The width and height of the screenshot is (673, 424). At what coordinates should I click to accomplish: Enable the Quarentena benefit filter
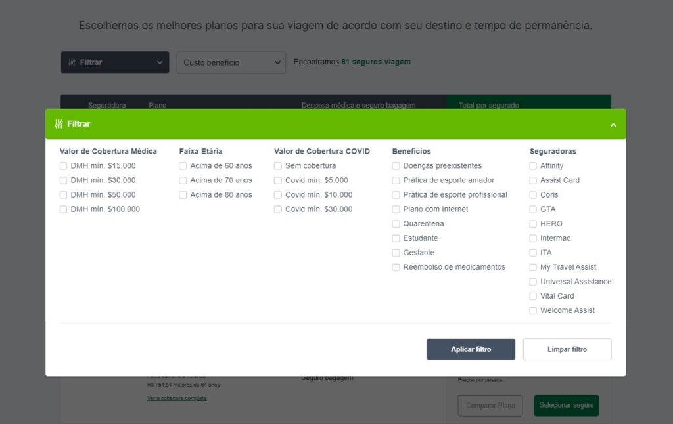pyautogui.click(x=396, y=224)
